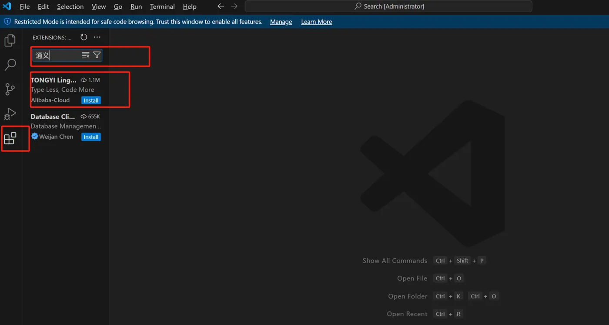This screenshot has width=609, height=325.
Task: Clear extensions search results
Action: [x=86, y=55]
